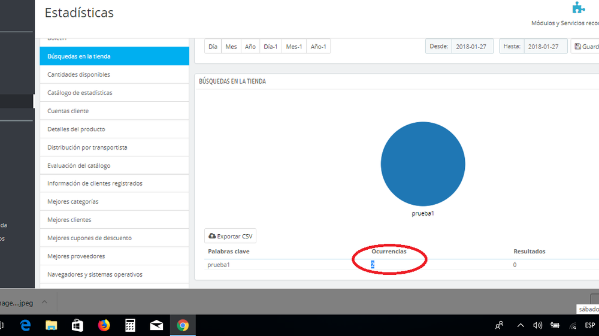Edit the Hasta date field
Screen dimensions: 599x336
[x=545, y=47]
